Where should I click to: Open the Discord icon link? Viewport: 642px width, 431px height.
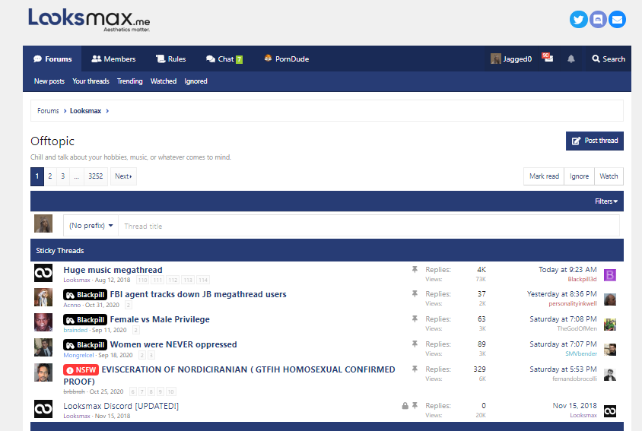[x=598, y=19]
